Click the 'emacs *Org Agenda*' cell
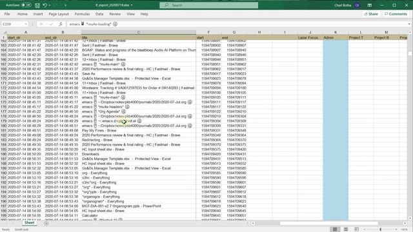The image size is (413, 232). (139, 111)
